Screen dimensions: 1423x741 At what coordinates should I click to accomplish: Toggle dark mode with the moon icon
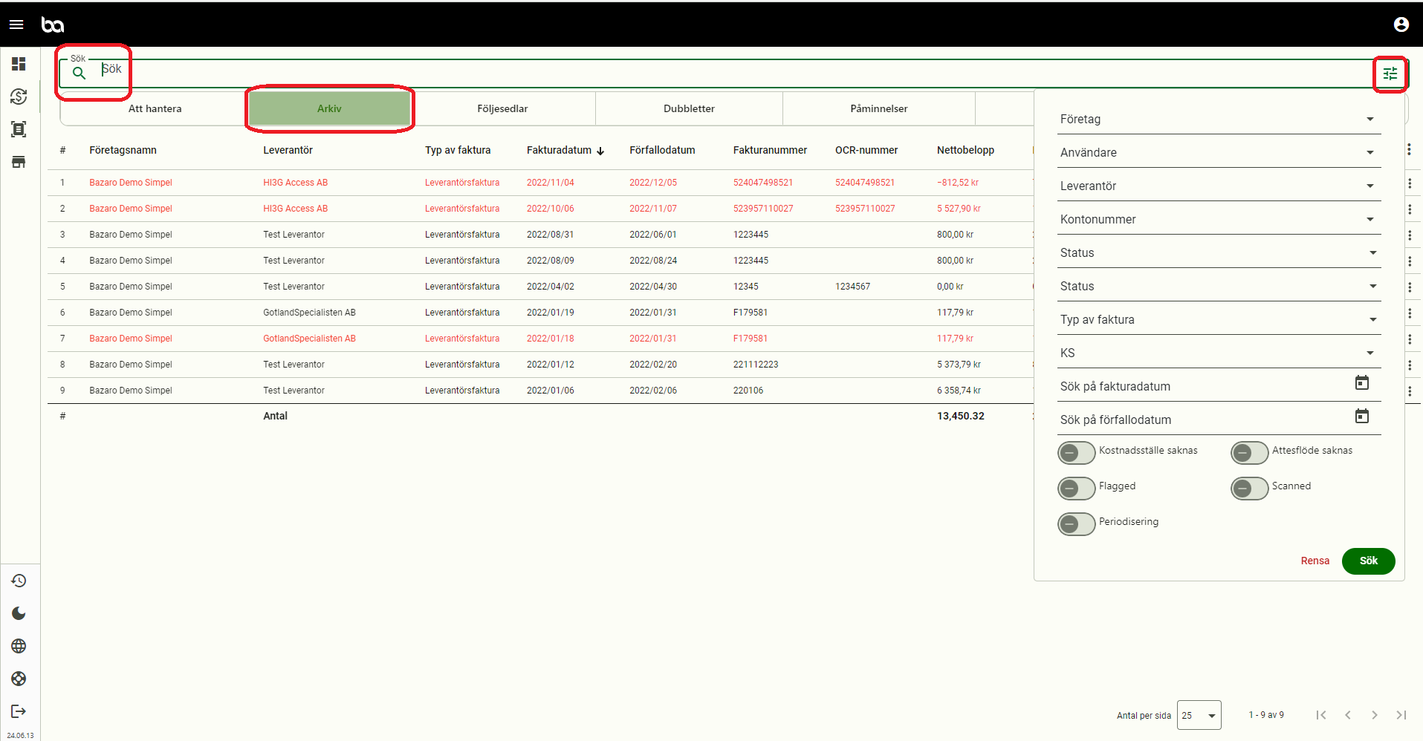pos(19,613)
